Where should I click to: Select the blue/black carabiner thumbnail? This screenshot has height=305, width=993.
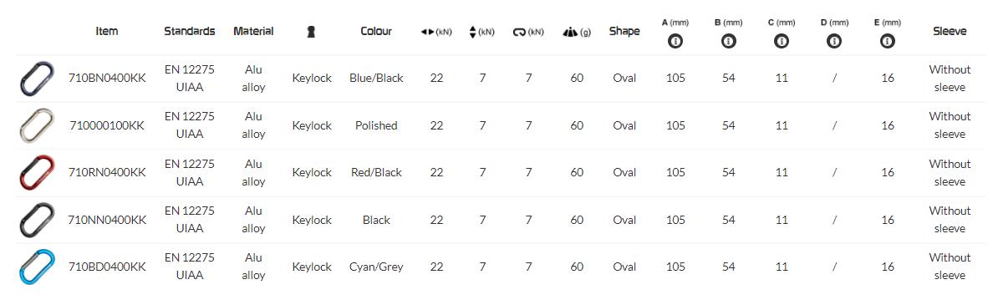[x=37, y=79]
